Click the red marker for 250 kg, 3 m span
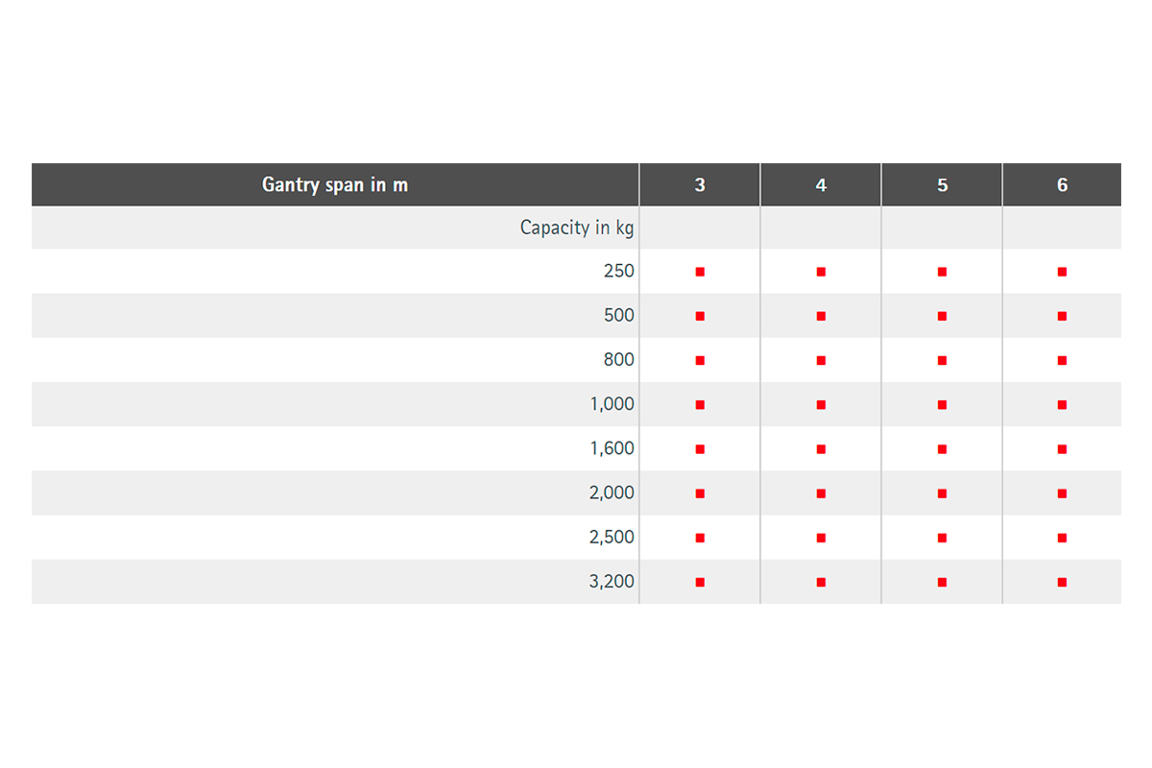1152x768 pixels. [700, 272]
